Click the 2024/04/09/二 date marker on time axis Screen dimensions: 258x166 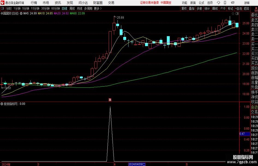click(137, 164)
